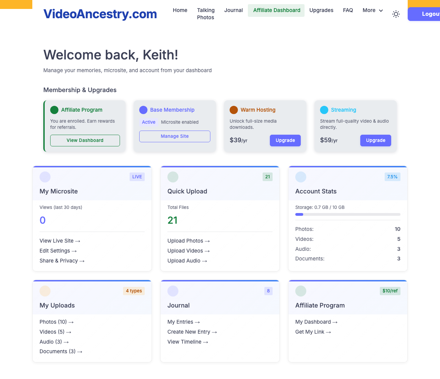Click the Base Membership circle icon

pyautogui.click(x=143, y=110)
